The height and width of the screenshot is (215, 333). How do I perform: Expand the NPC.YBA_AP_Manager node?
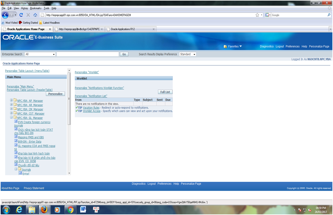click(x=11, y=100)
